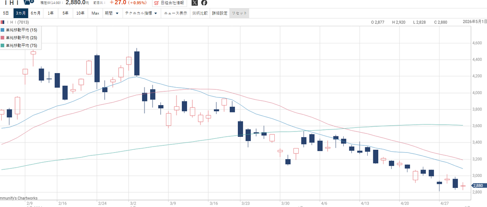
Task: Share the chart on X
Action: 194,3
